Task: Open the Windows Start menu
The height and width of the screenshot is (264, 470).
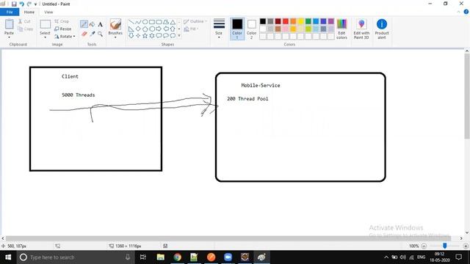Action: click(x=8, y=257)
